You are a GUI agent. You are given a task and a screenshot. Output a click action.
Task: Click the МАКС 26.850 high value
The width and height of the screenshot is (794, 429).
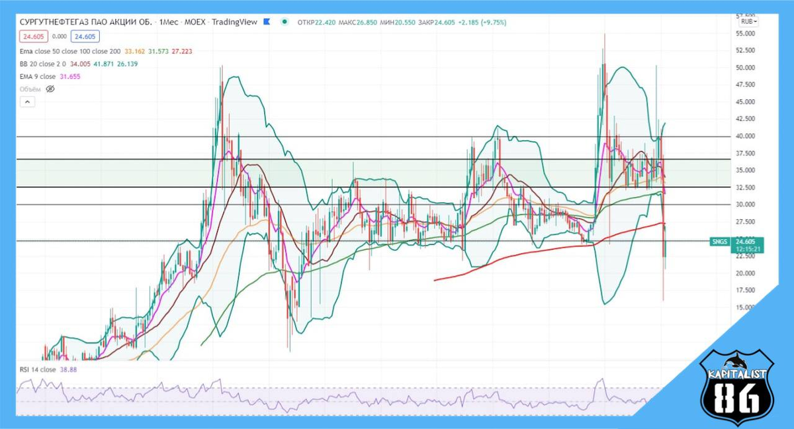click(357, 22)
